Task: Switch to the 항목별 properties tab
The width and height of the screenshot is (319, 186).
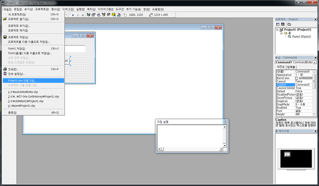Action: point(291,67)
